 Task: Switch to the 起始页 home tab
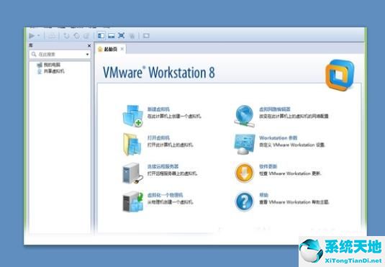(x=111, y=49)
